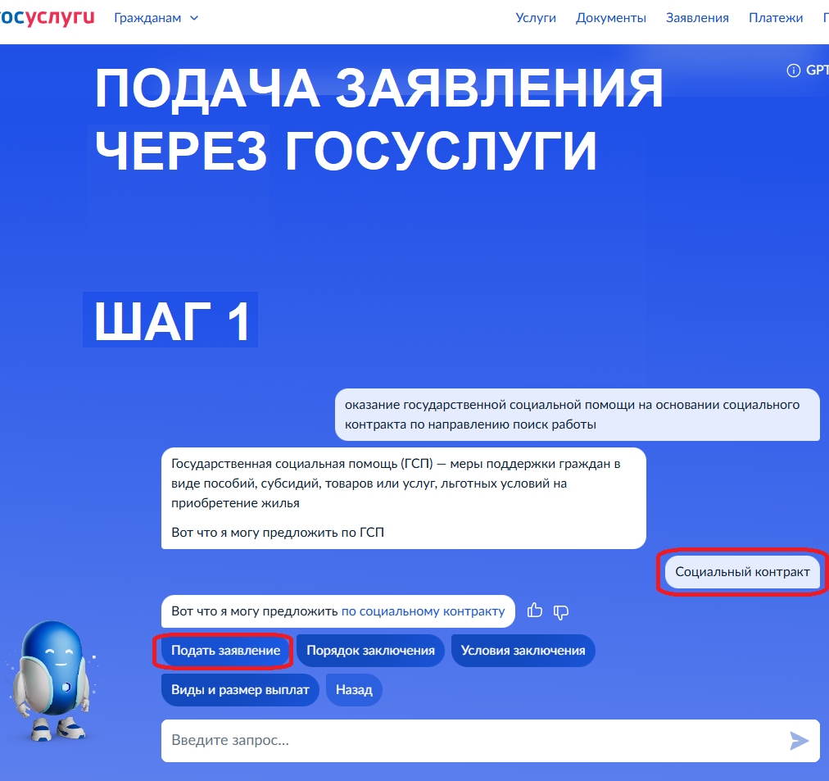Select the Порядок заключения button
The width and height of the screenshot is (829, 781).
(370, 651)
